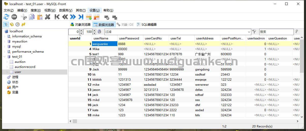This screenshot has height=131, width=306.
Task: Open the 其他(T) menu
Action: pyautogui.click(x=81, y=10)
